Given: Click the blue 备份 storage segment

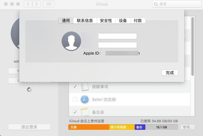Looking at the screenshot, I should (x=140, y=127).
